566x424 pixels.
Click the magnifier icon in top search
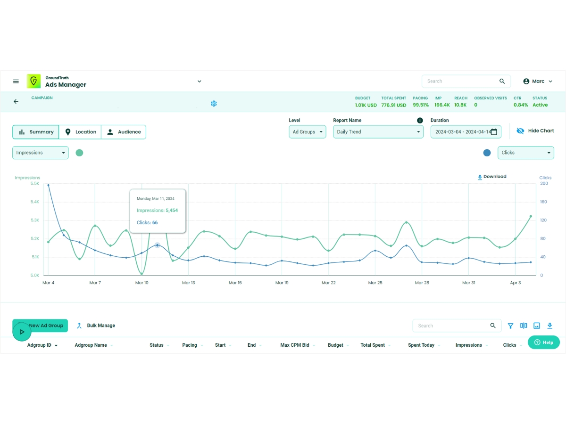click(502, 81)
